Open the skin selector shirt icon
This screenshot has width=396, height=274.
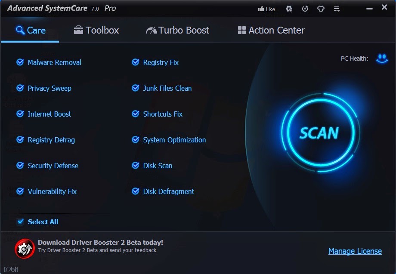[321, 8]
